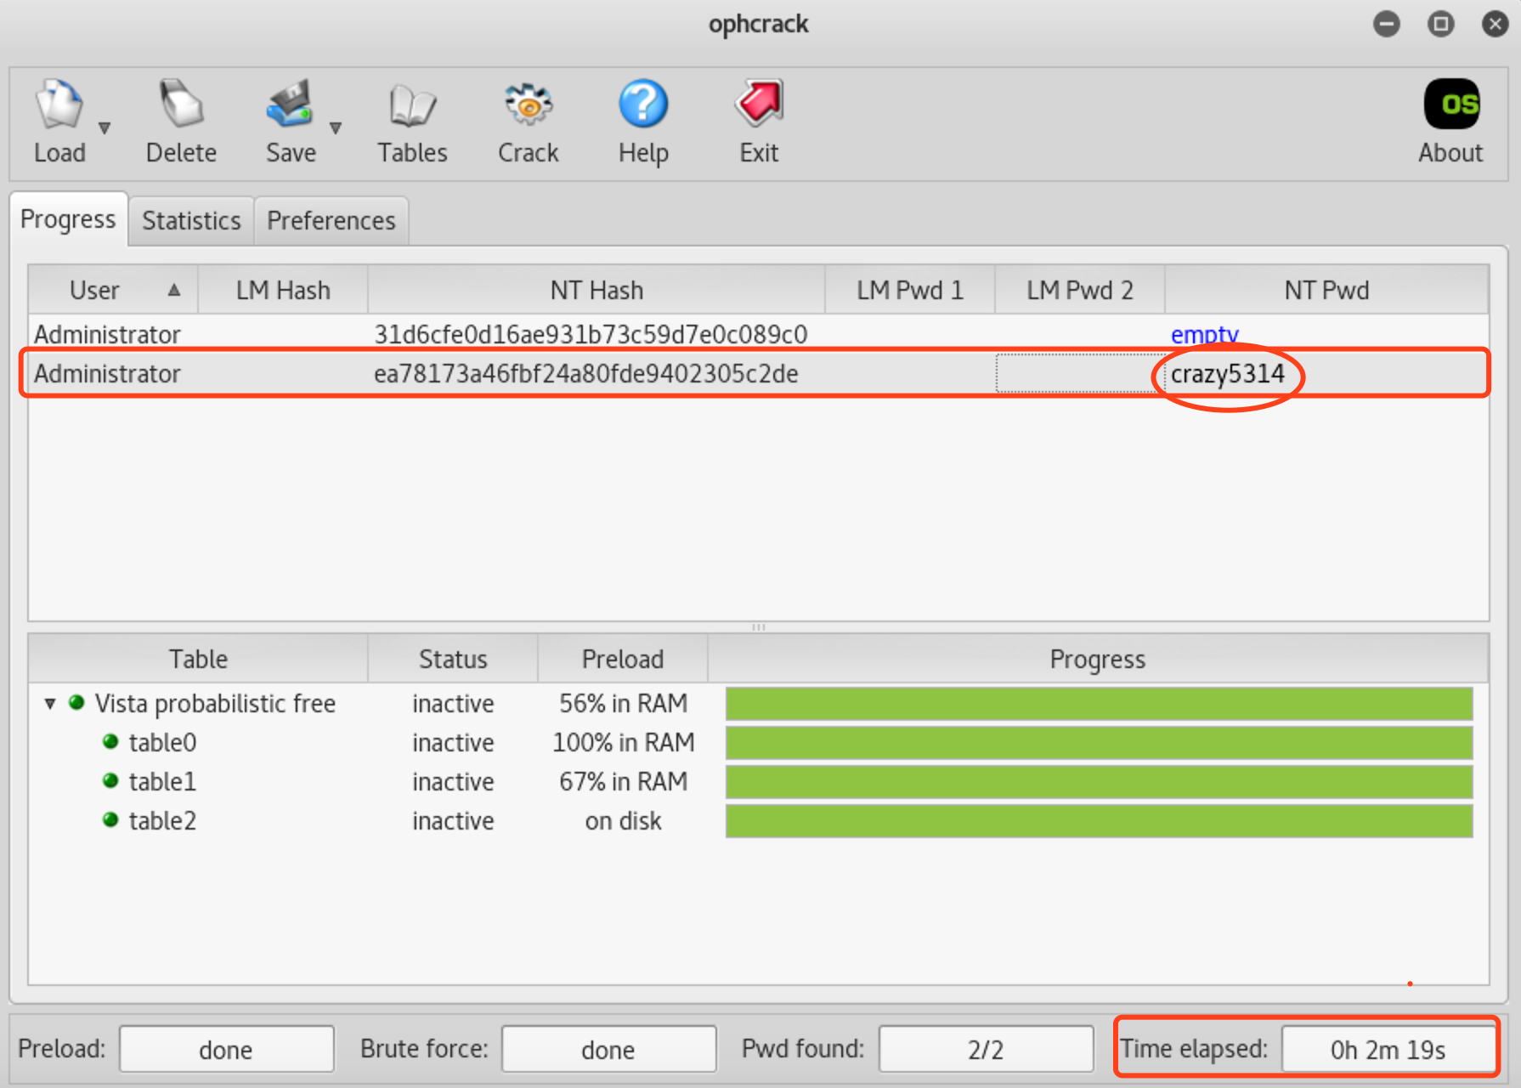Collapse the Vista probabilistic free tree
1521x1088 pixels.
pos(50,704)
